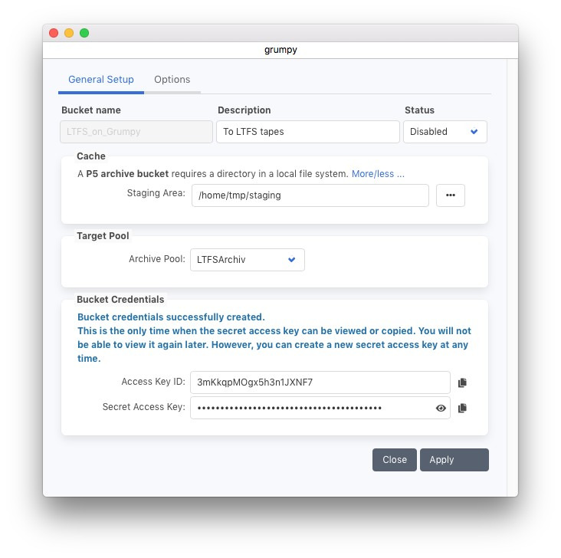
Task: Select the General Setup tab
Action: pyautogui.click(x=101, y=80)
